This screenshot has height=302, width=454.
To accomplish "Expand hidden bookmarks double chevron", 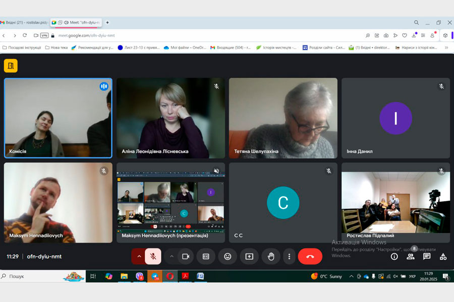I will click(446, 48).
